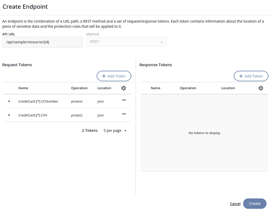The width and height of the screenshot is (274, 210).
Task: Sort Request Tokens by Location column header
Action: click(104, 88)
